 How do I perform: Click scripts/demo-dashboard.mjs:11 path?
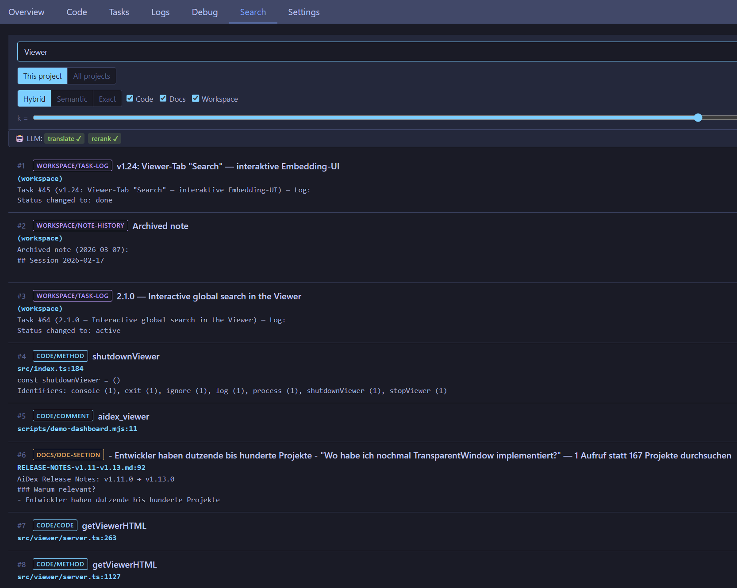77,429
